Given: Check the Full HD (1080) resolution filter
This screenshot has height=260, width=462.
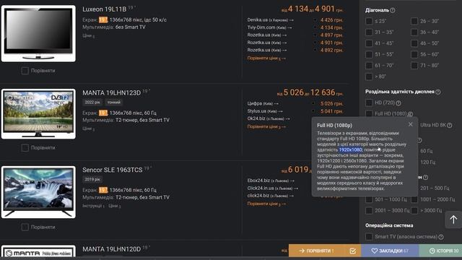Looking at the screenshot, I should pyautogui.click(x=369, y=114).
